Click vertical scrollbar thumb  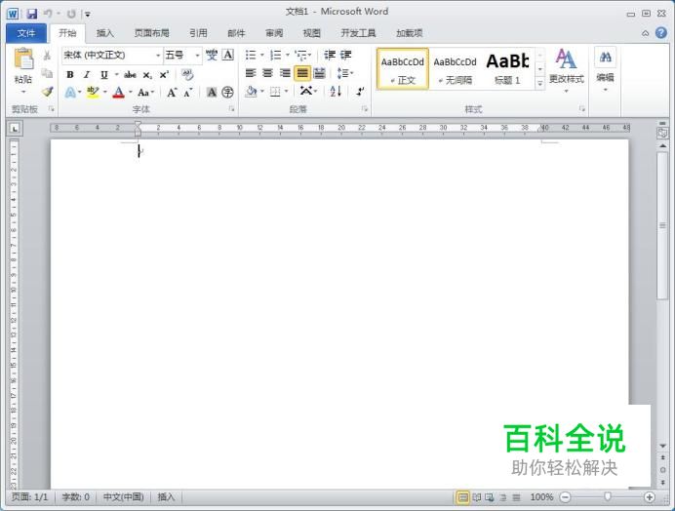(x=662, y=224)
